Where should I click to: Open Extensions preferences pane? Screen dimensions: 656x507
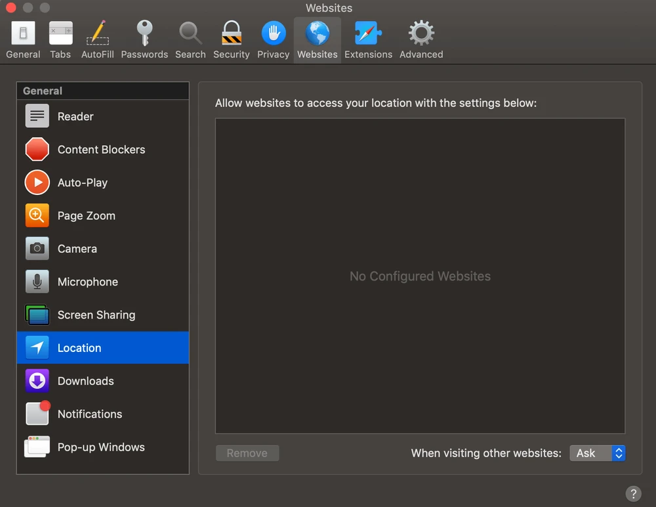368,39
